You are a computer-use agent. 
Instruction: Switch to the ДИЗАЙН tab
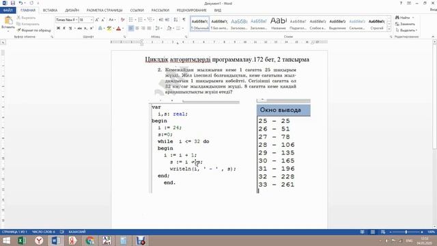click(72, 10)
